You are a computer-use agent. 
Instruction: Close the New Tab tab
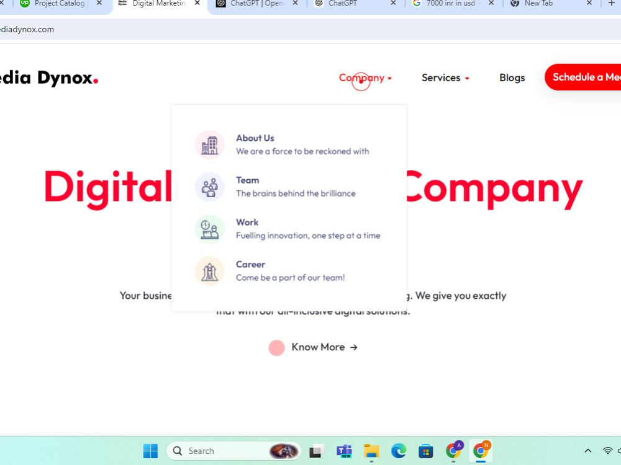(589, 3)
